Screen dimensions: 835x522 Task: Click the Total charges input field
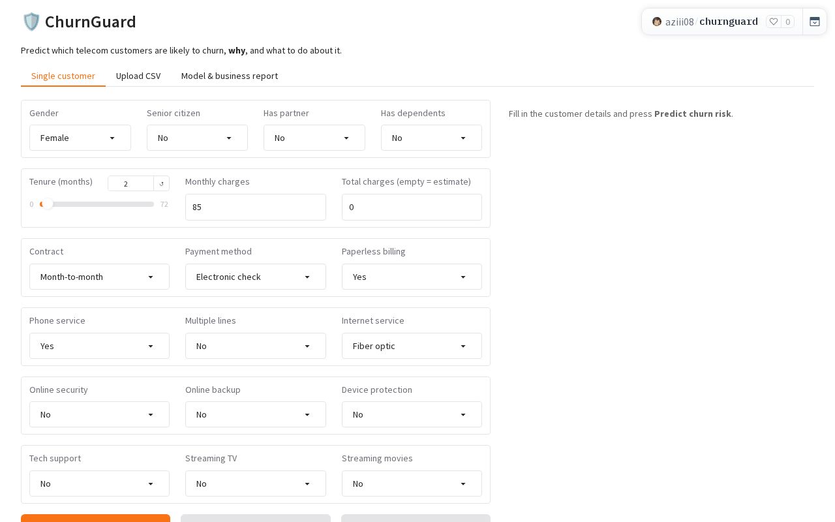click(412, 207)
